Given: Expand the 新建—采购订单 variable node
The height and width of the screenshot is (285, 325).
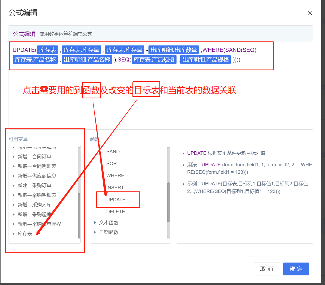Looking at the screenshot, I should coord(14,186).
